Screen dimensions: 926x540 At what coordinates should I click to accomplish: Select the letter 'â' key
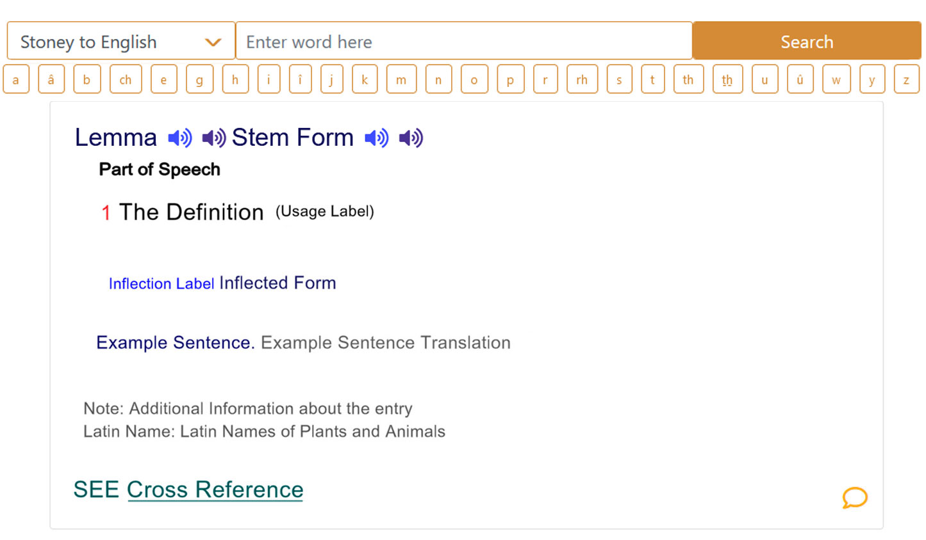click(x=51, y=80)
